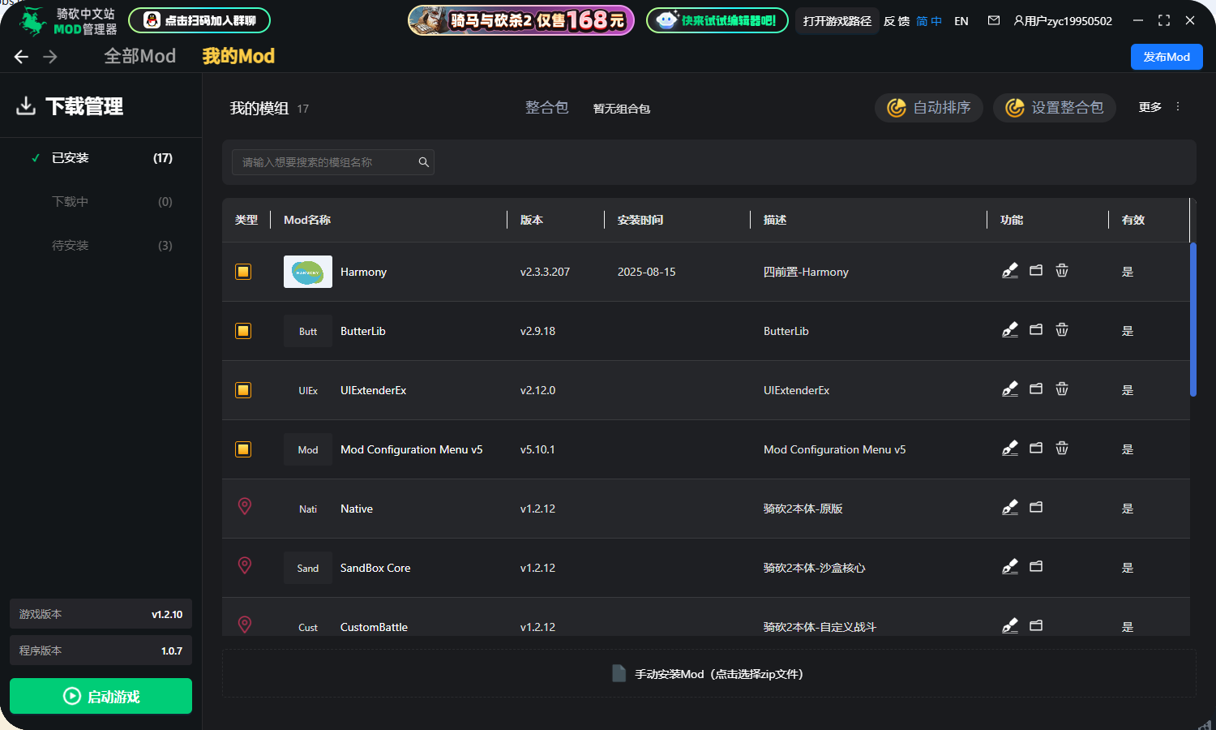The image size is (1216, 730).
Task: Click the search magnifier icon
Action: (x=423, y=162)
